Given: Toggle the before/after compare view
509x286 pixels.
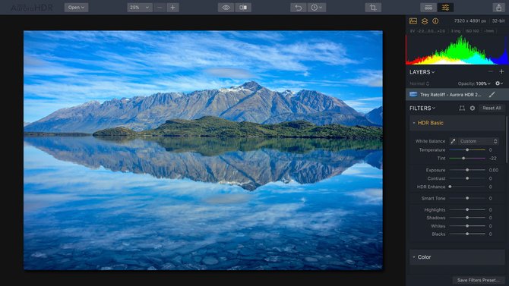Looking at the screenshot, I should pos(243,8).
